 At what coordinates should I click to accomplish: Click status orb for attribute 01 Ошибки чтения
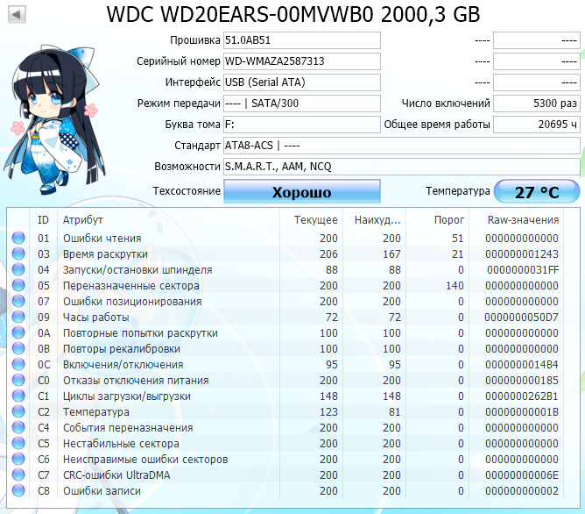pyautogui.click(x=18, y=238)
